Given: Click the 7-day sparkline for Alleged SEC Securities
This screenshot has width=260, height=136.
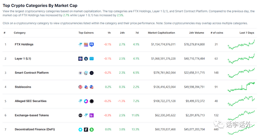Looking at the screenshot, I should 241,101.
